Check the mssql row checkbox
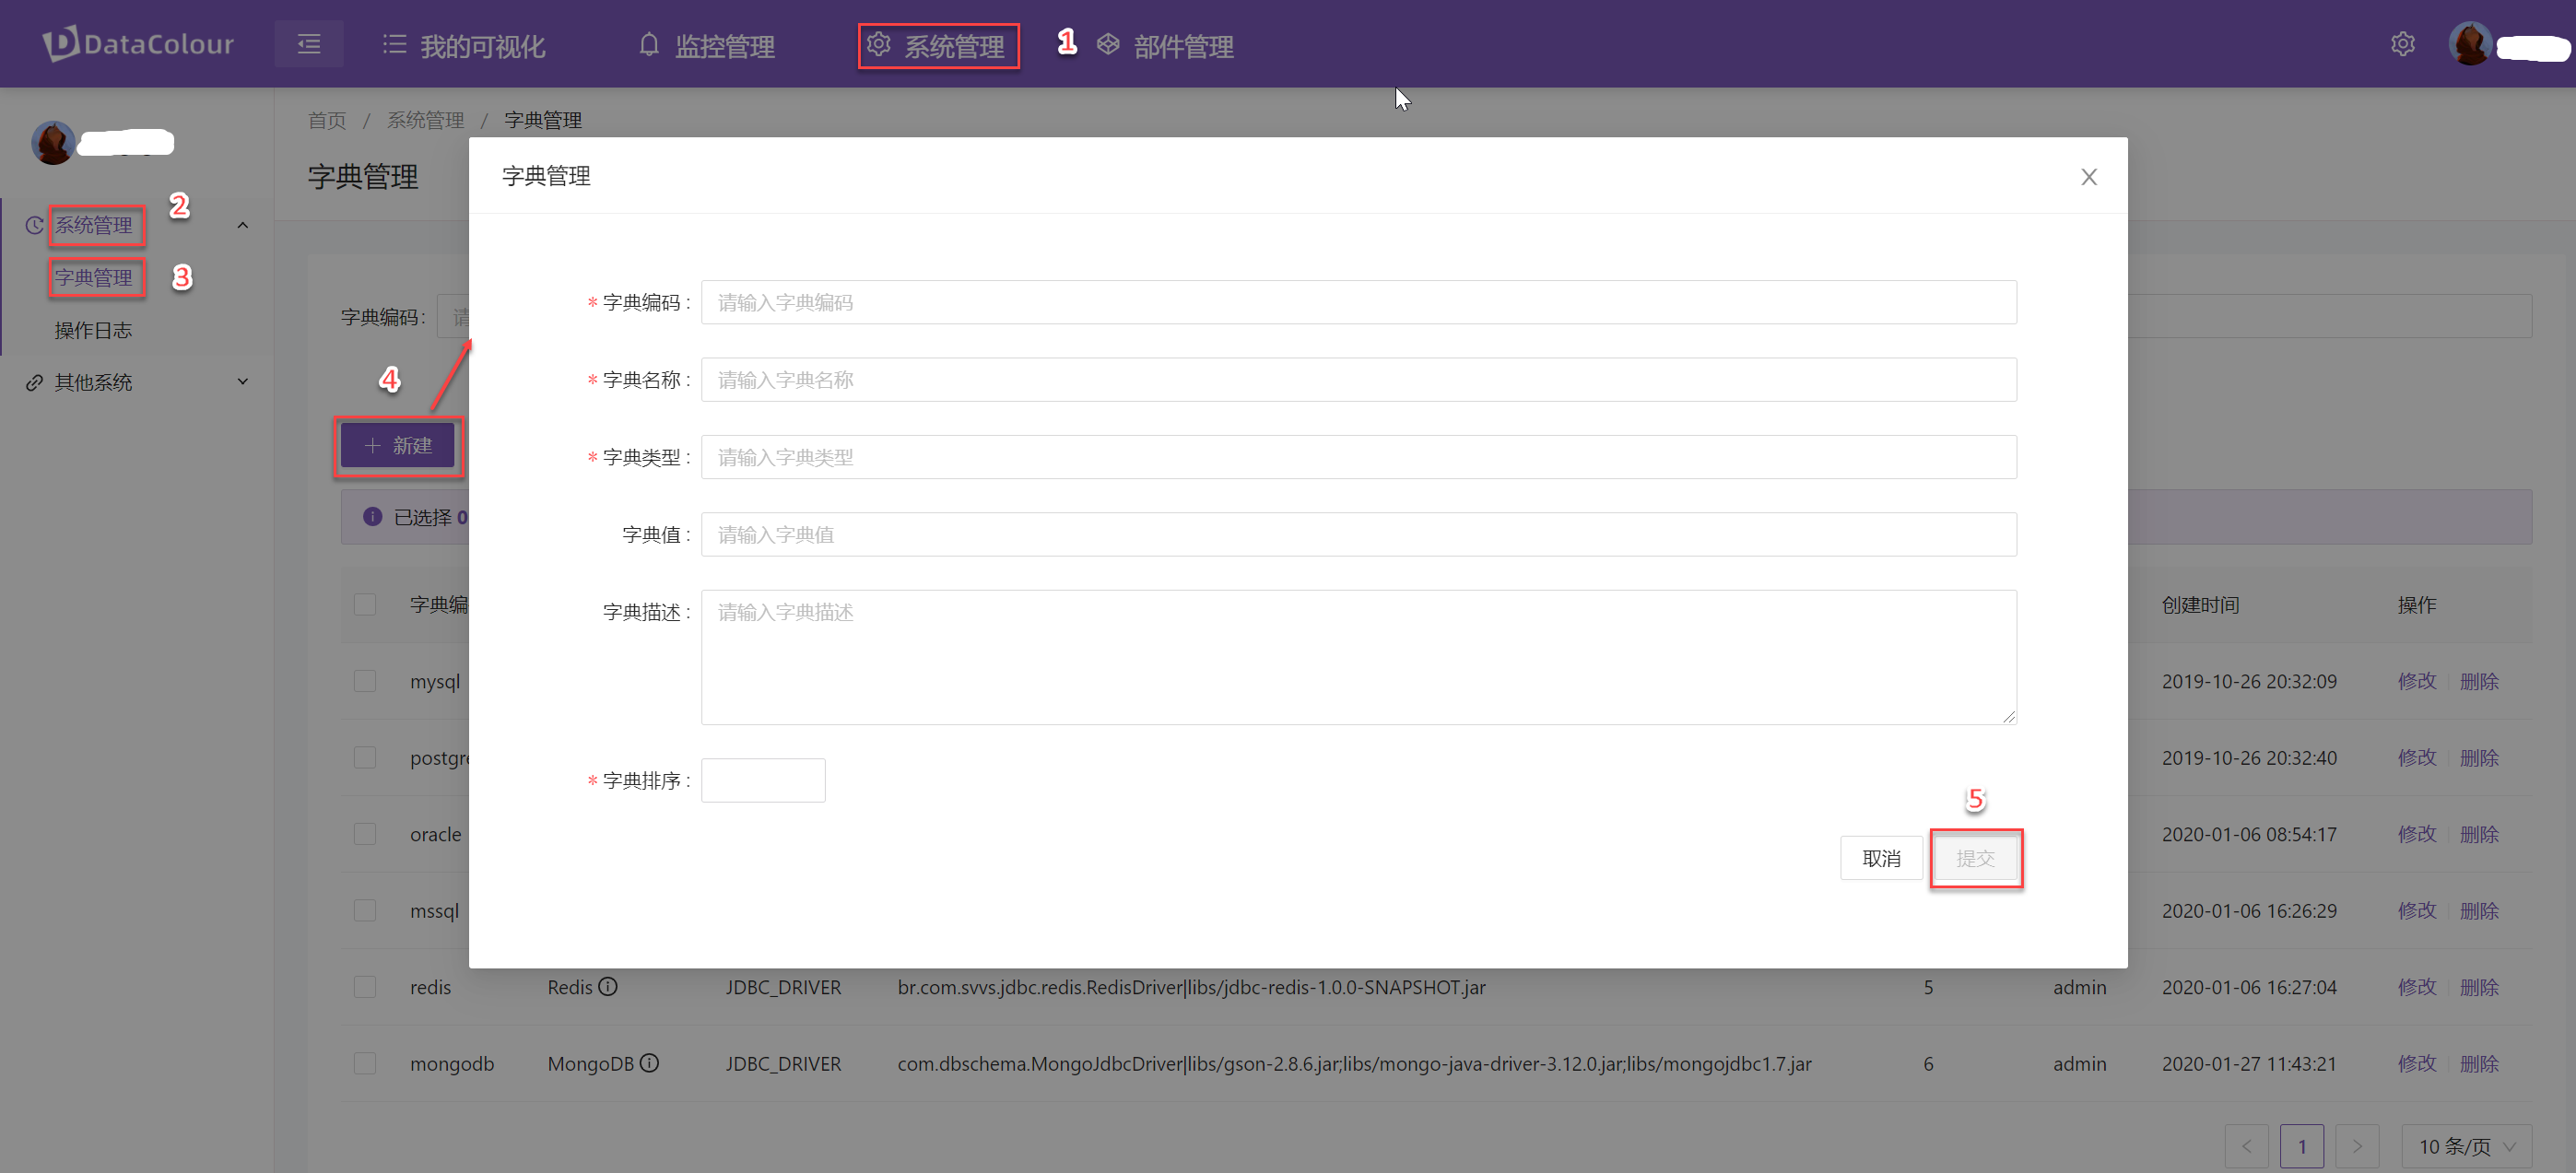This screenshot has width=2576, height=1173. (365, 910)
